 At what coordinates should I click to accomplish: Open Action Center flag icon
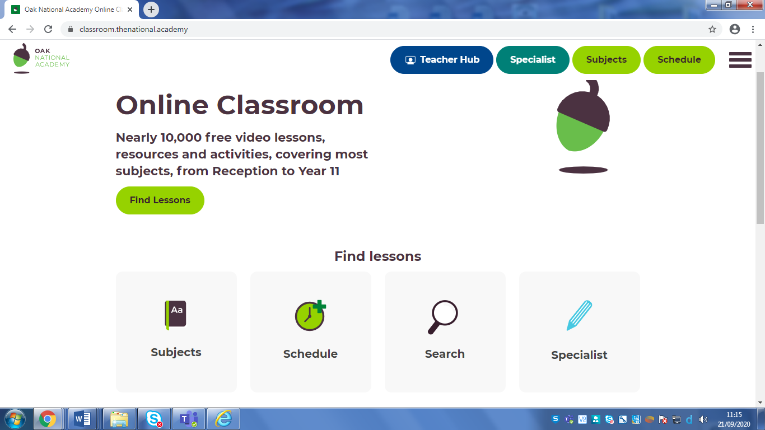[663, 419]
